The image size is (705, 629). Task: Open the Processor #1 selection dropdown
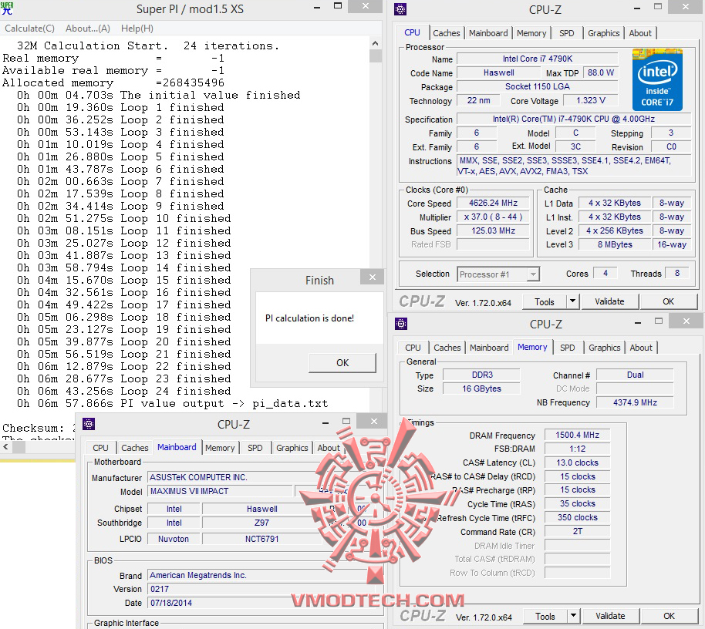coord(498,274)
